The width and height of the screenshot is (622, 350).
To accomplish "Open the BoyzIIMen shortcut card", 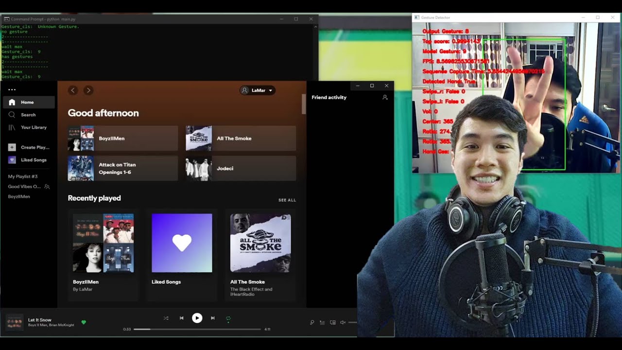I will click(123, 139).
